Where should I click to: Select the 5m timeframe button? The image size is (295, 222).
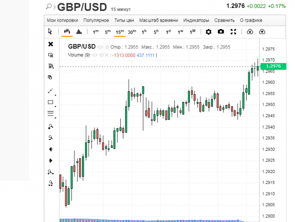(108, 32)
